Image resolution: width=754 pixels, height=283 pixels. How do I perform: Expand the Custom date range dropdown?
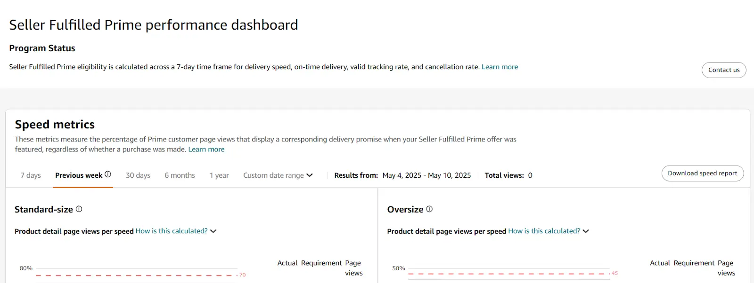[x=278, y=175]
